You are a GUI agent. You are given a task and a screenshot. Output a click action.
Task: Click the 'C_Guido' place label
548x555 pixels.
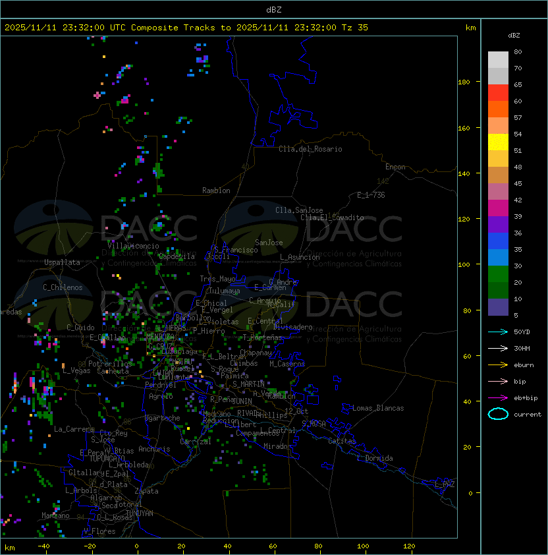coord(80,328)
